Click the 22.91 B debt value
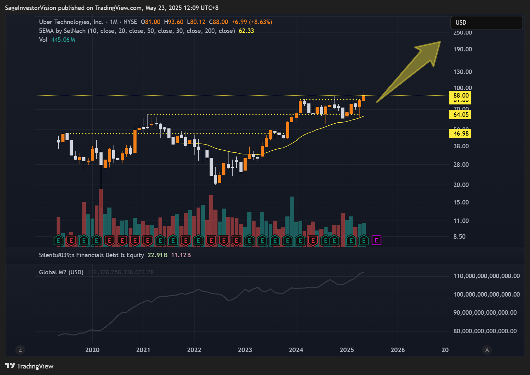This screenshot has height=375, width=530. click(157, 255)
